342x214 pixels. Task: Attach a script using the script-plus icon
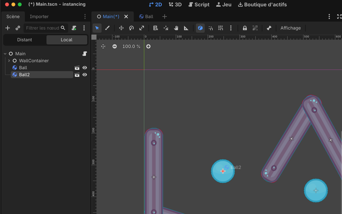(74, 28)
